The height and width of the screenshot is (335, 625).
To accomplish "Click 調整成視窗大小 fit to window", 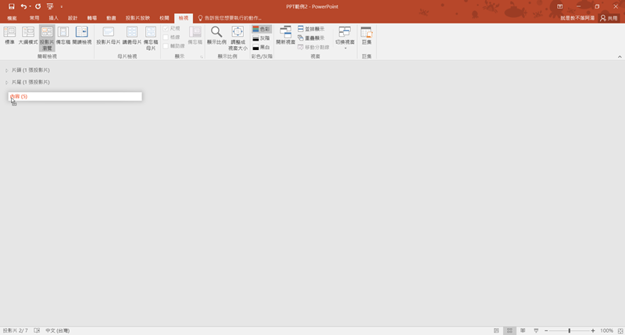I will tap(237, 38).
